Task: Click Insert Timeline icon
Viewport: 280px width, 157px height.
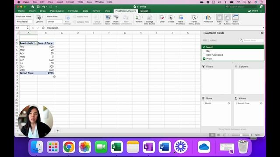Action: [116, 20]
